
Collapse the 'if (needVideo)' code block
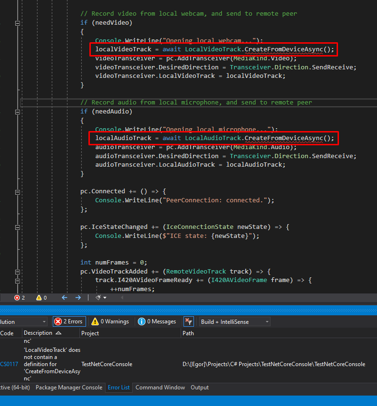point(18,23)
